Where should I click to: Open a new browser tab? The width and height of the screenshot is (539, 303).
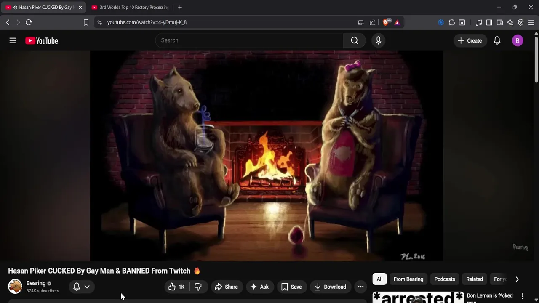(180, 7)
